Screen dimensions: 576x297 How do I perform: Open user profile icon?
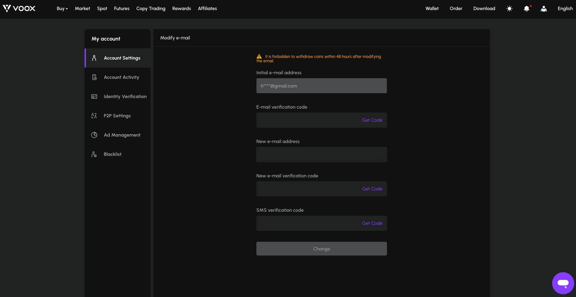pos(544,9)
